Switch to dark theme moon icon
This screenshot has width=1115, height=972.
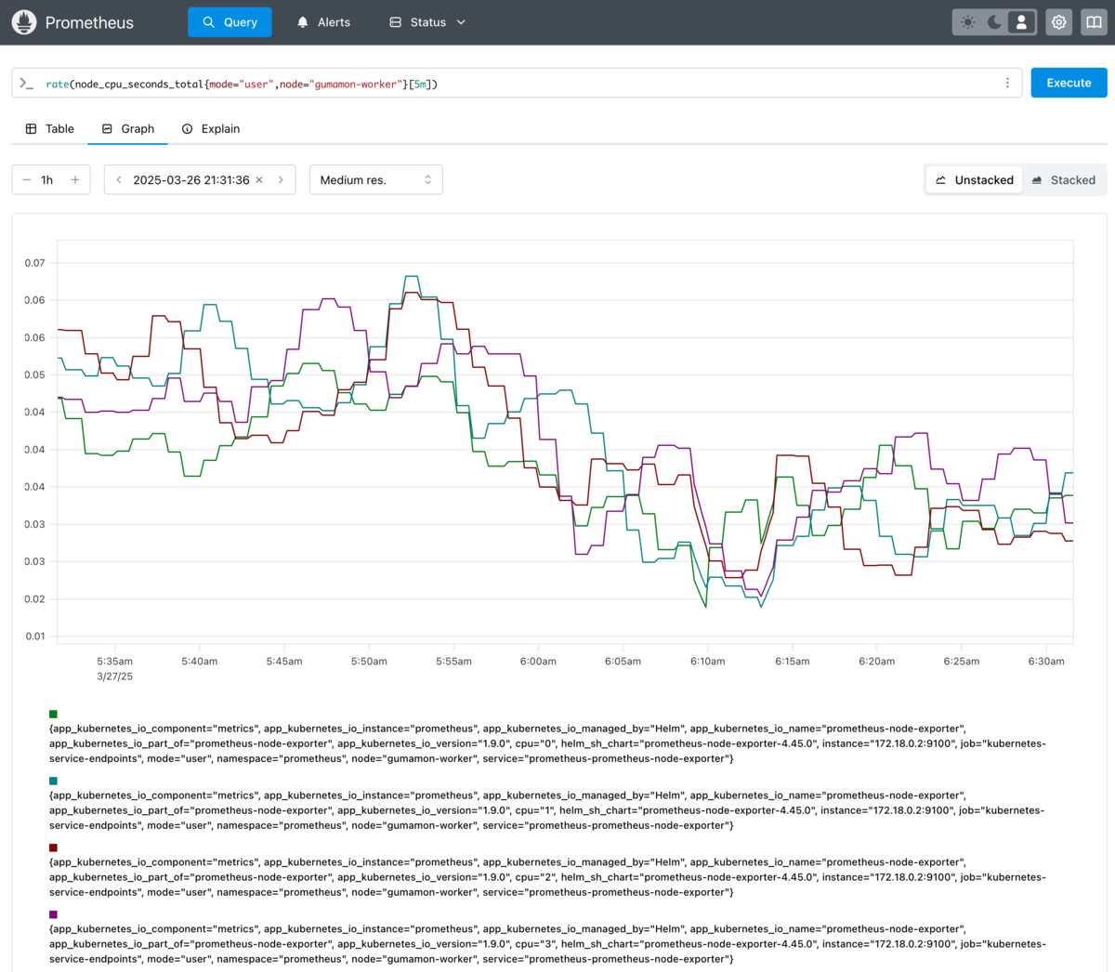(x=994, y=22)
